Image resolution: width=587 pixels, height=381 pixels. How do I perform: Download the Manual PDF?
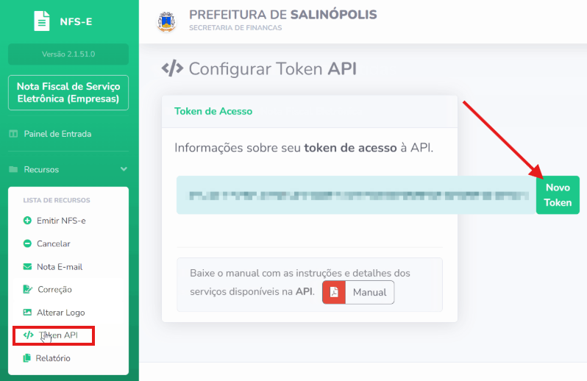coord(358,292)
